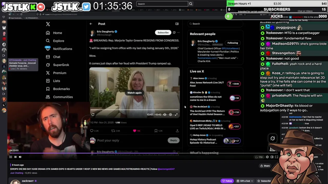328x184 pixels.
Task: Open QTCinderella live channel card
Action: (x=23, y=64)
